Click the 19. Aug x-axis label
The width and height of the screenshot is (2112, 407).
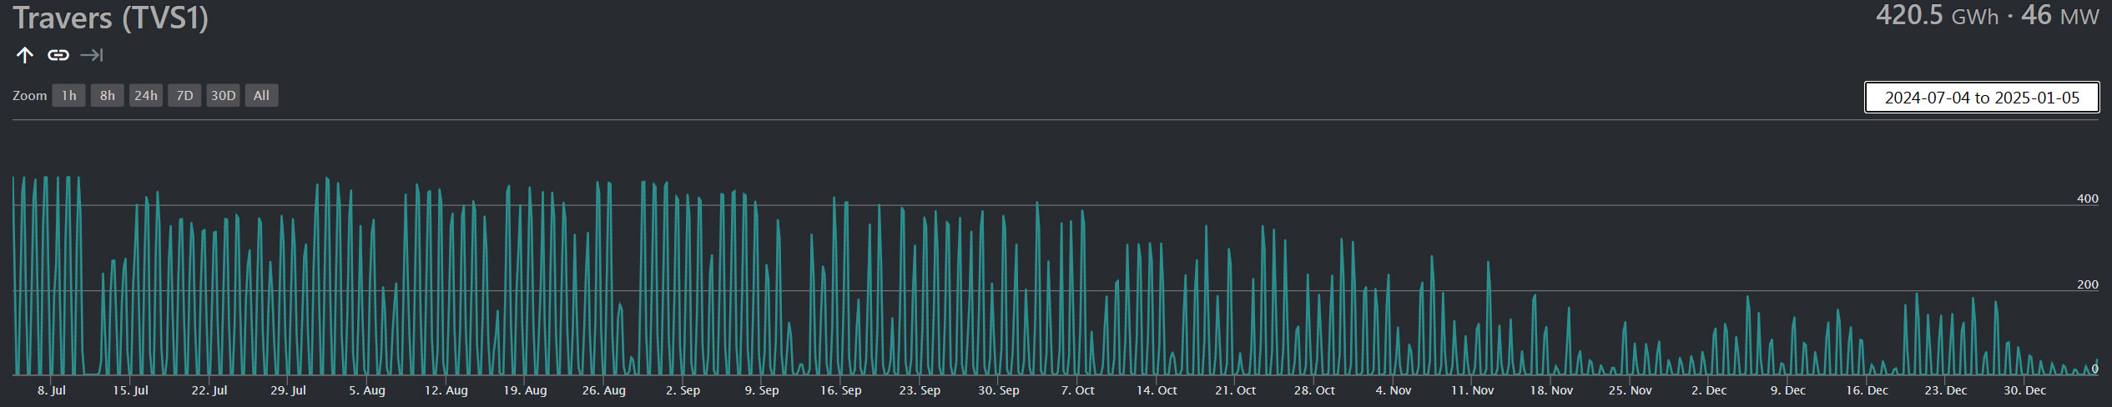coord(525,390)
